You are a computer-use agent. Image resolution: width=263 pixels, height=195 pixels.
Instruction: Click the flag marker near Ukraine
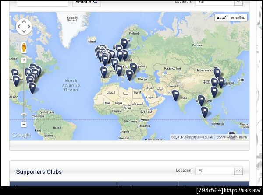click(x=134, y=68)
